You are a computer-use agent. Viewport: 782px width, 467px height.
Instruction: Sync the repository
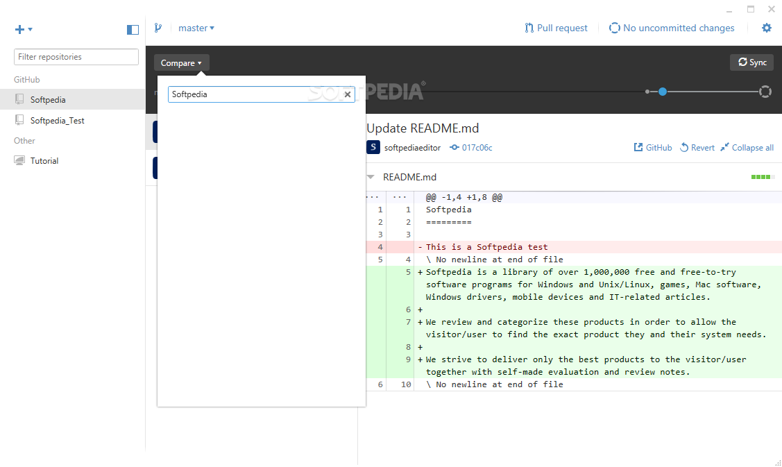pos(752,62)
